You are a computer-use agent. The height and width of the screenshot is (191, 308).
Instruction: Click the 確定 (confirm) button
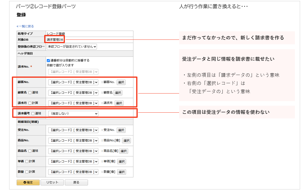pyautogui.click(x=28, y=182)
